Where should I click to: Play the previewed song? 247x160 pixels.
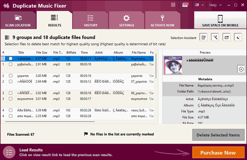point(241,69)
